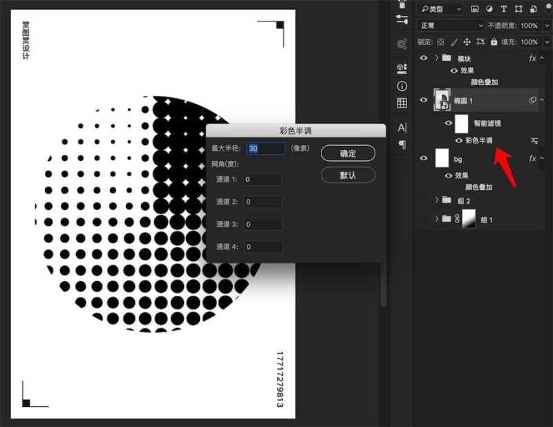The image size is (553, 427).
Task: Open the Info panel icon
Action: pyautogui.click(x=402, y=86)
